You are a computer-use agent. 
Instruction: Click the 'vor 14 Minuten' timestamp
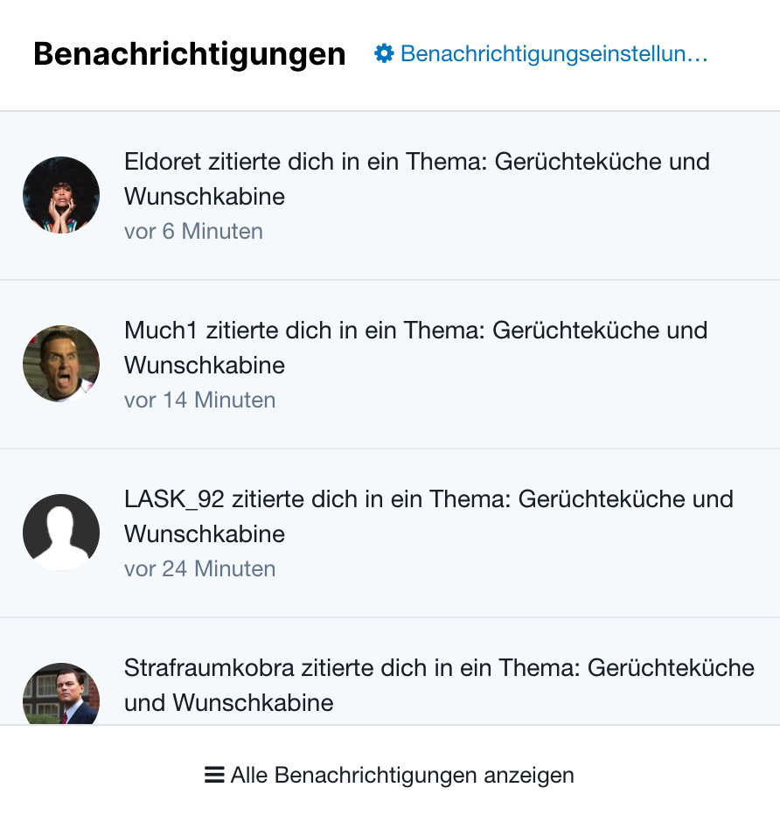pos(199,401)
